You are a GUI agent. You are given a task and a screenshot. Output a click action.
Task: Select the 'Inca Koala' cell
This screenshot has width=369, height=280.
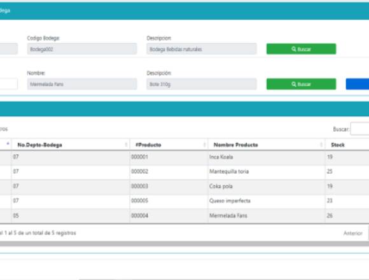click(x=267, y=157)
